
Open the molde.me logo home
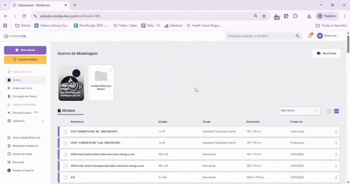point(15,36)
